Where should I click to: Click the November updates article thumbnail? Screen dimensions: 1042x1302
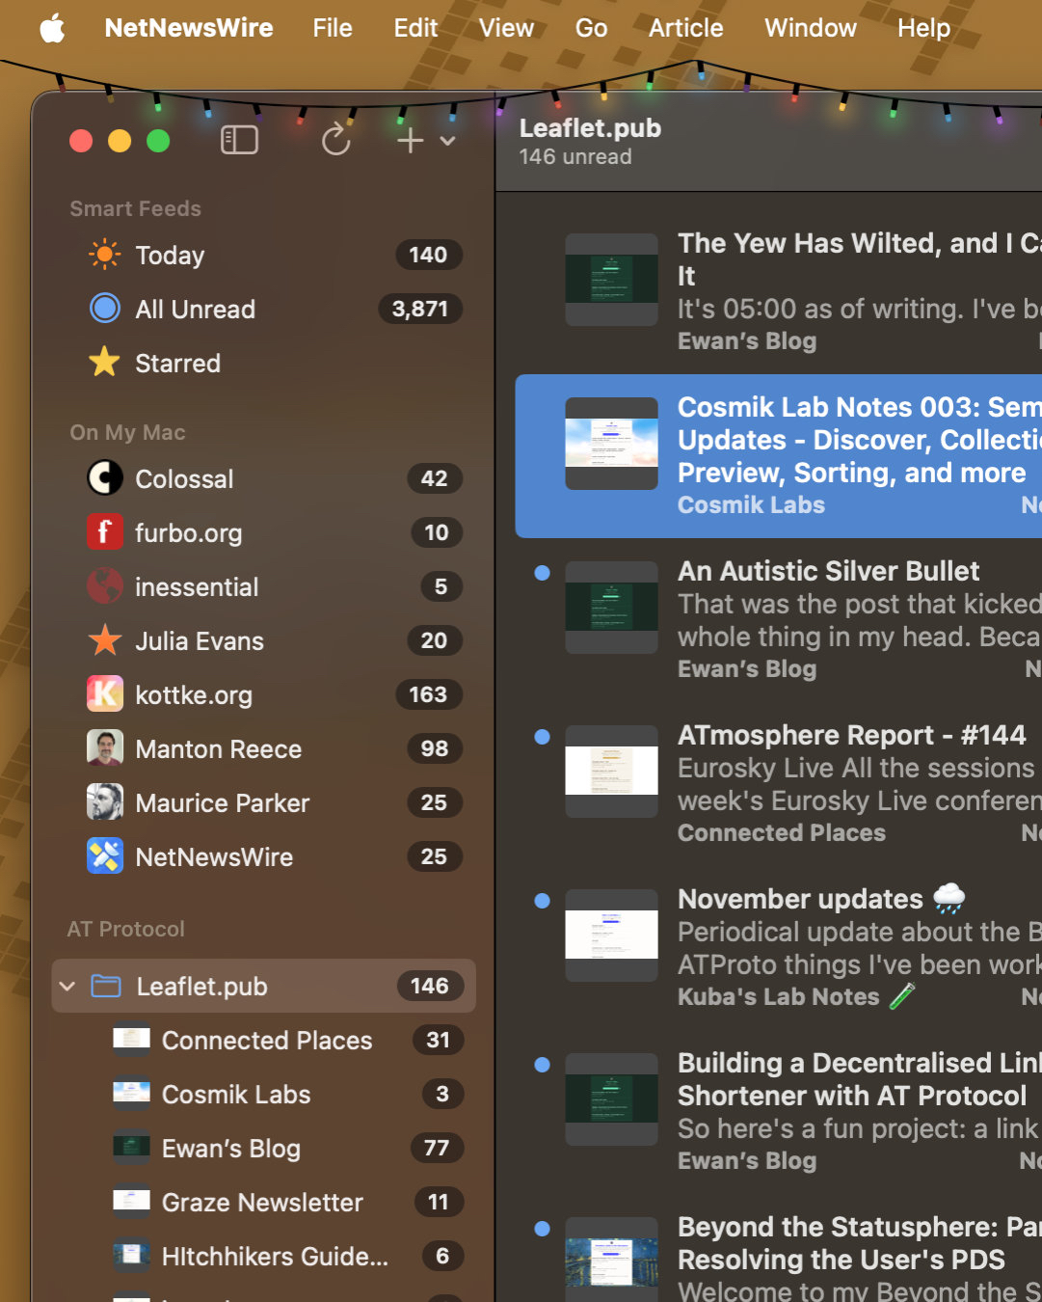(x=611, y=936)
